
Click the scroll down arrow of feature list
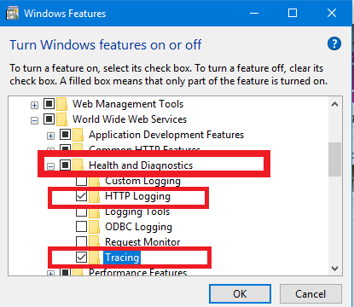coord(334,268)
